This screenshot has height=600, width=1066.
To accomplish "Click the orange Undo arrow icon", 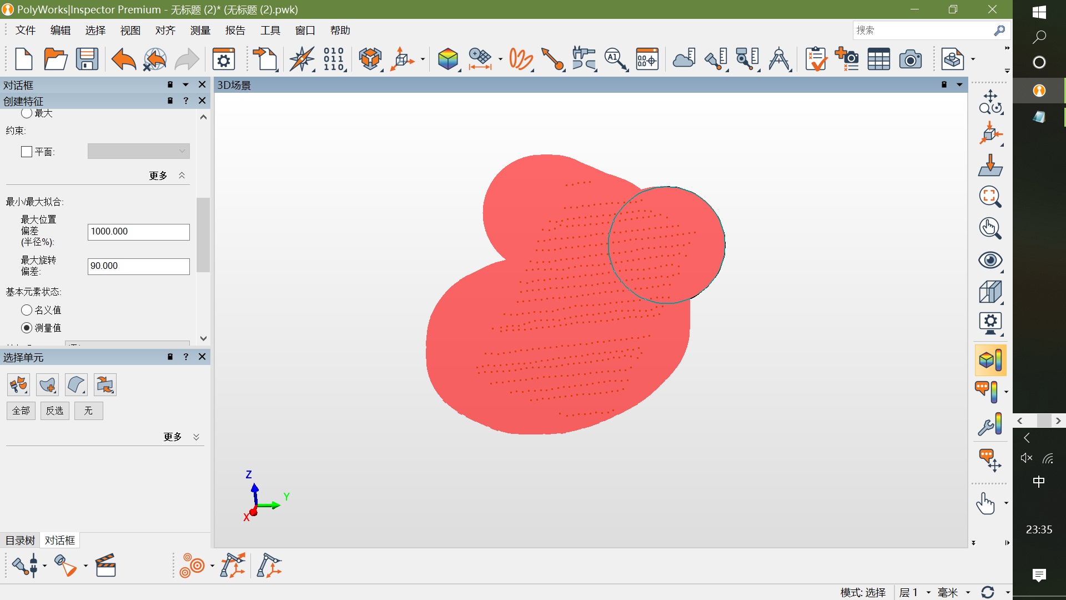I will click(123, 59).
